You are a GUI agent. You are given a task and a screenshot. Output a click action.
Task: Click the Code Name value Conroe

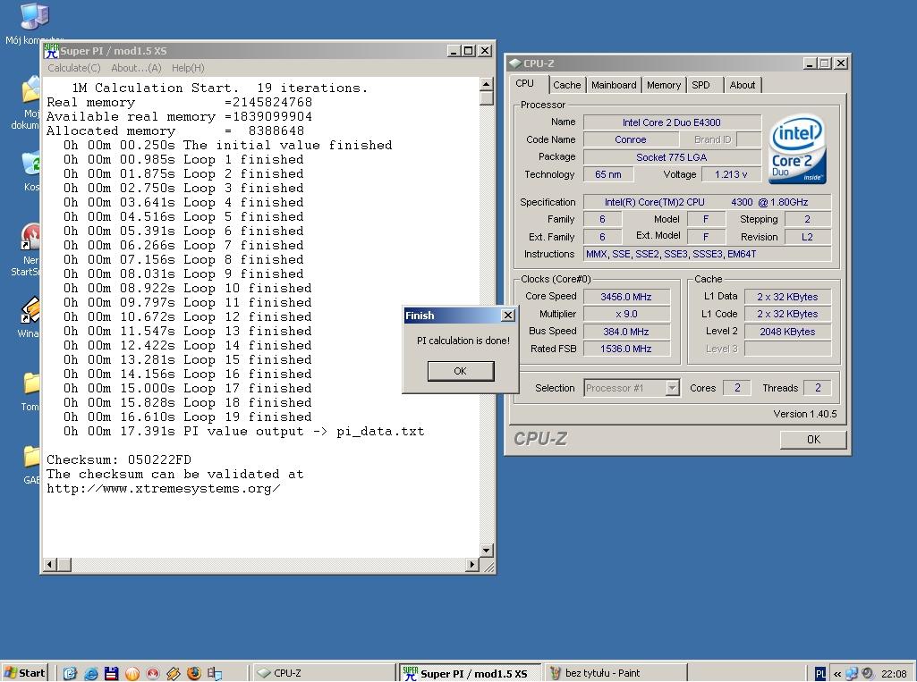click(631, 139)
